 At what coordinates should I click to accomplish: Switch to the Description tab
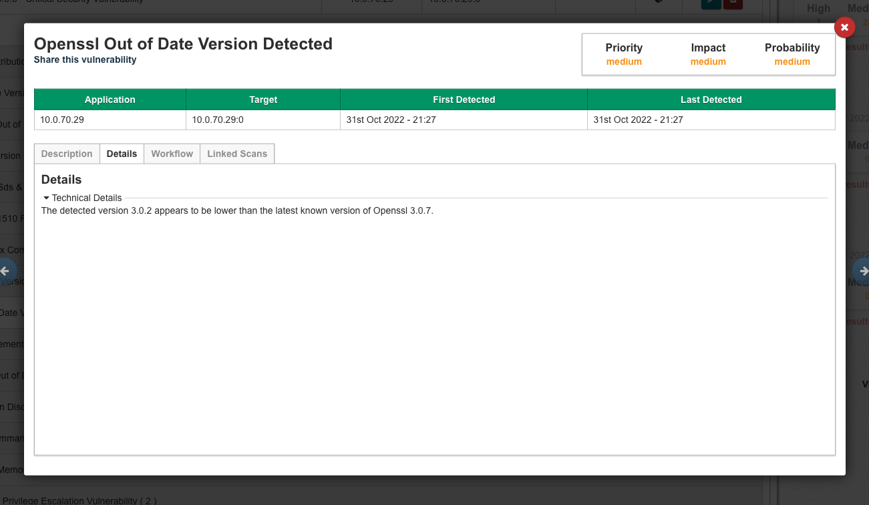(67, 154)
